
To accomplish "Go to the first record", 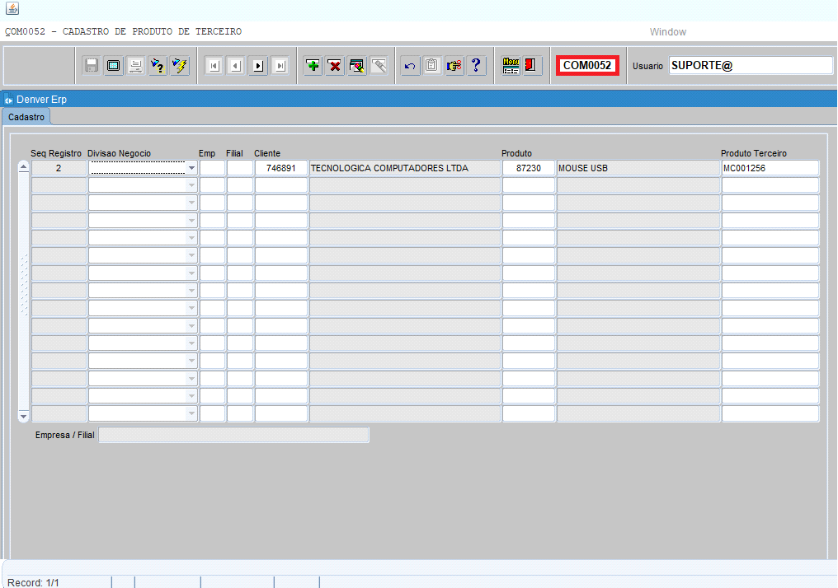I will pyautogui.click(x=214, y=66).
